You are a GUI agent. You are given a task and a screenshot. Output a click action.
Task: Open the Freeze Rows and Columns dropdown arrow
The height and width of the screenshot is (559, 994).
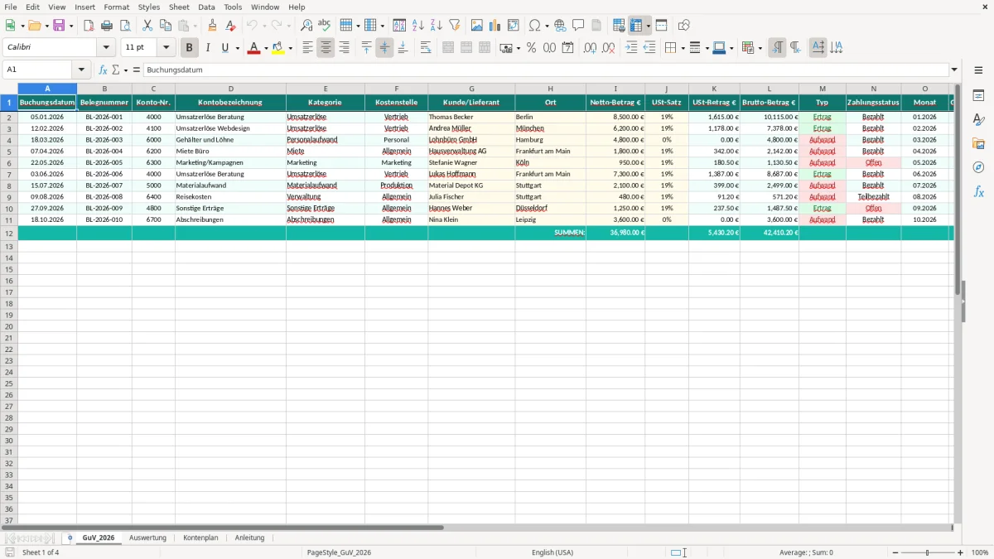point(649,26)
